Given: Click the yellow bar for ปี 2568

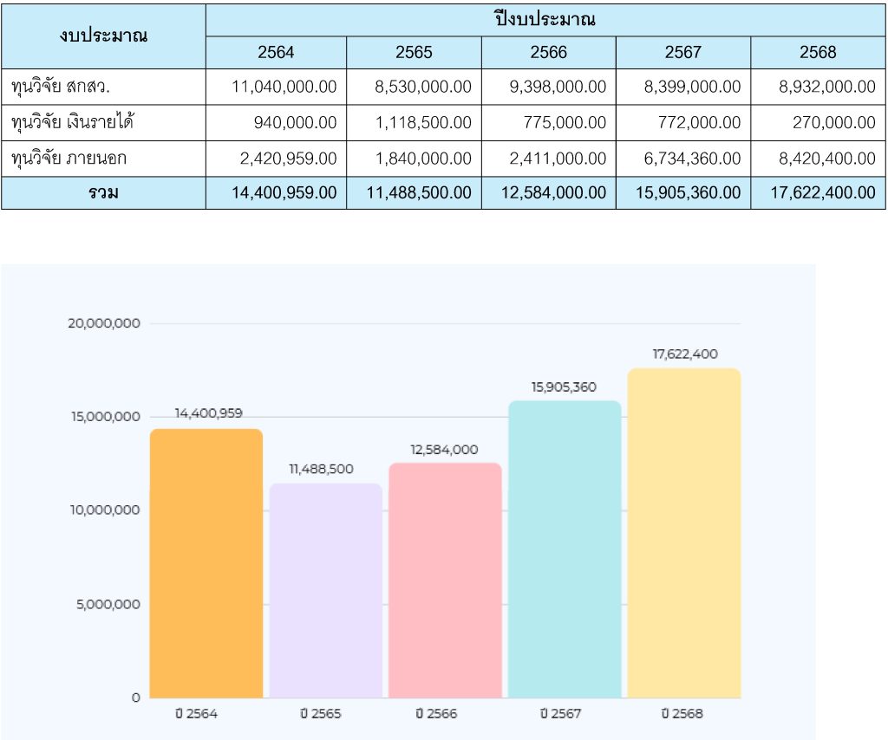Looking at the screenshot, I should tap(683, 533).
